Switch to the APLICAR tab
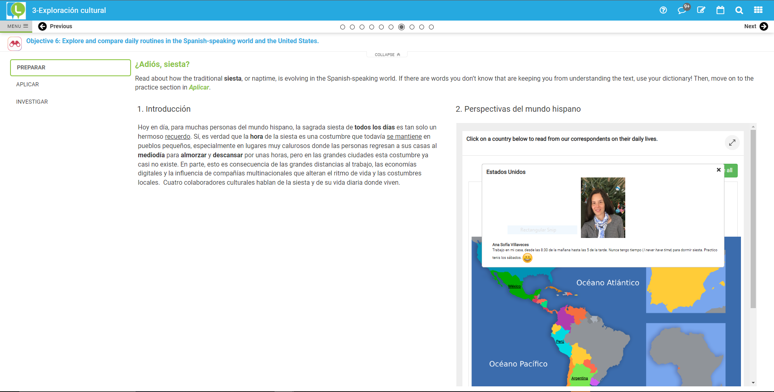The height and width of the screenshot is (392, 774). click(27, 84)
